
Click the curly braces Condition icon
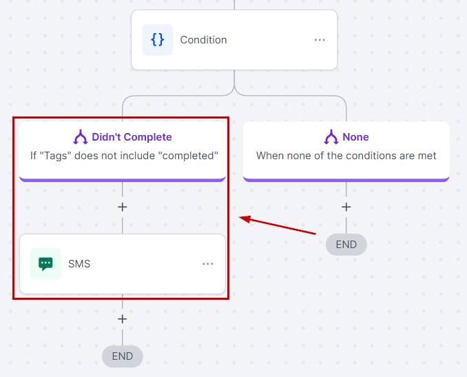tap(157, 40)
